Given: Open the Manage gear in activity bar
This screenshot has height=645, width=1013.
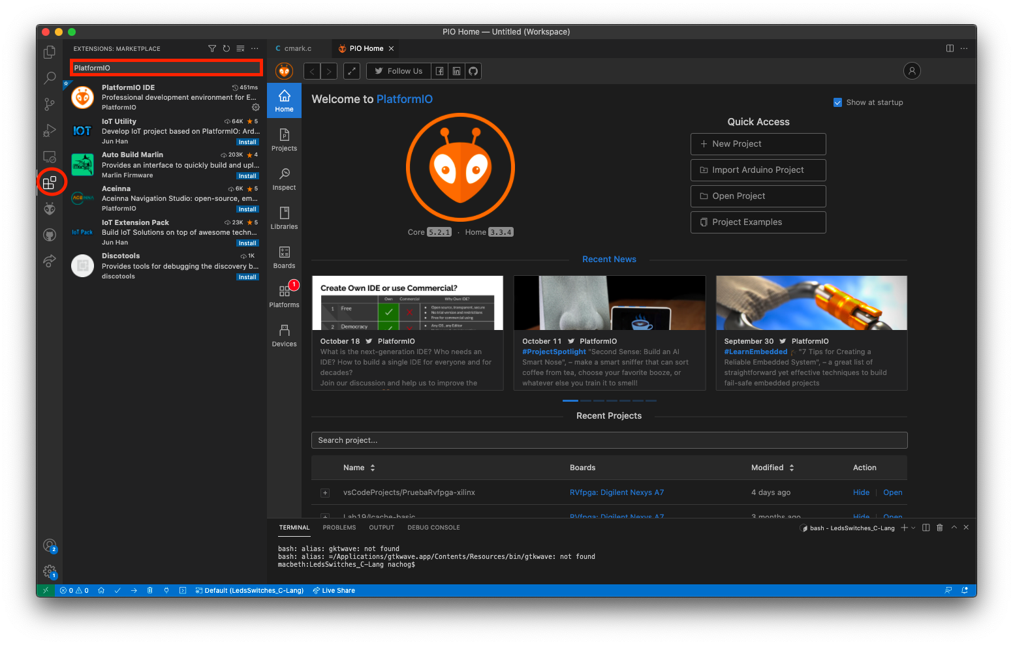Looking at the screenshot, I should point(50,572).
